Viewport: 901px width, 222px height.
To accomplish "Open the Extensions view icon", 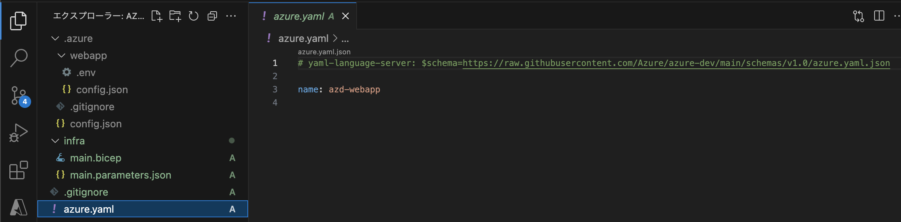I will (x=18, y=170).
